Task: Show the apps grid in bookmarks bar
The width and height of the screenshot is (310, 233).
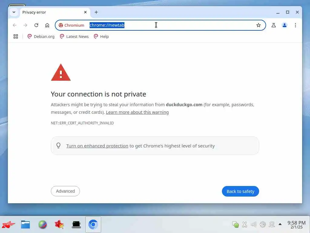Action: (x=16, y=36)
